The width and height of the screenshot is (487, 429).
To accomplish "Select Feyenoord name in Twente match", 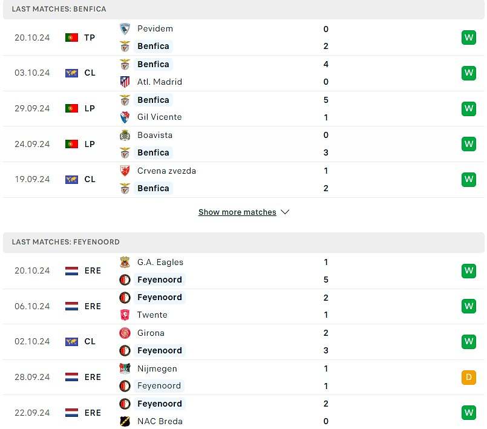I will (x=160, y=297).
